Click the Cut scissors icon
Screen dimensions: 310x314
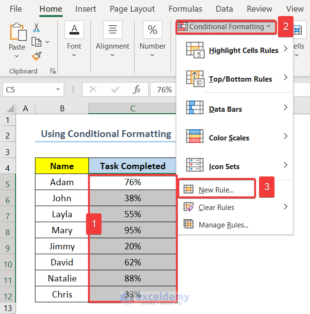(x=36, y=27)
